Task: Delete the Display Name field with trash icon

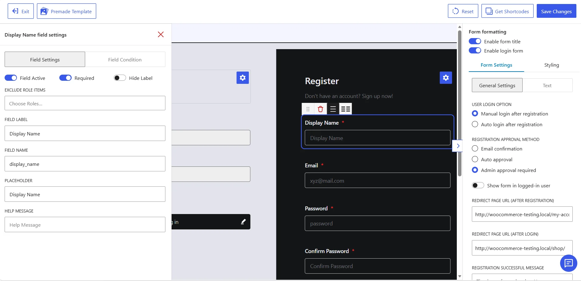Action: click(x=320, y=109)
